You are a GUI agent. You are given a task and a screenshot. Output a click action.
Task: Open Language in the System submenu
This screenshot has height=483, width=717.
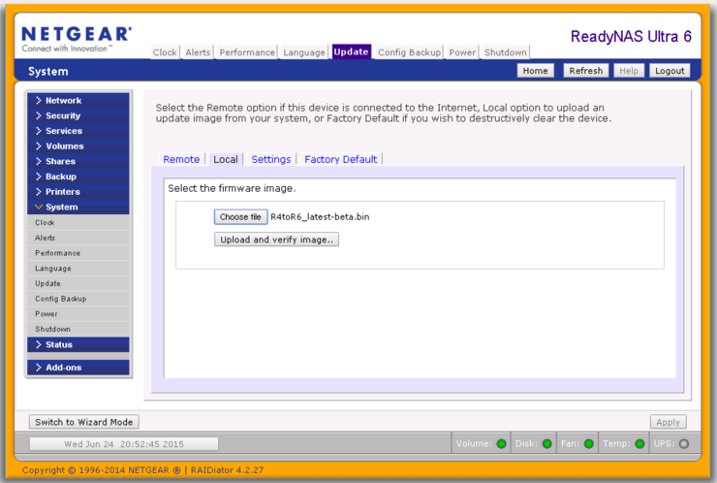78,269
